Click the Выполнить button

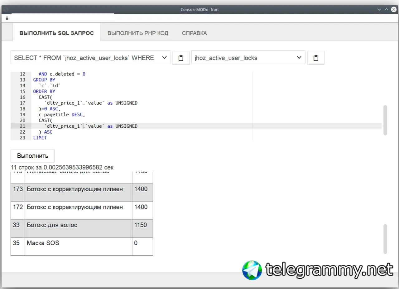(x=33, y=156)
